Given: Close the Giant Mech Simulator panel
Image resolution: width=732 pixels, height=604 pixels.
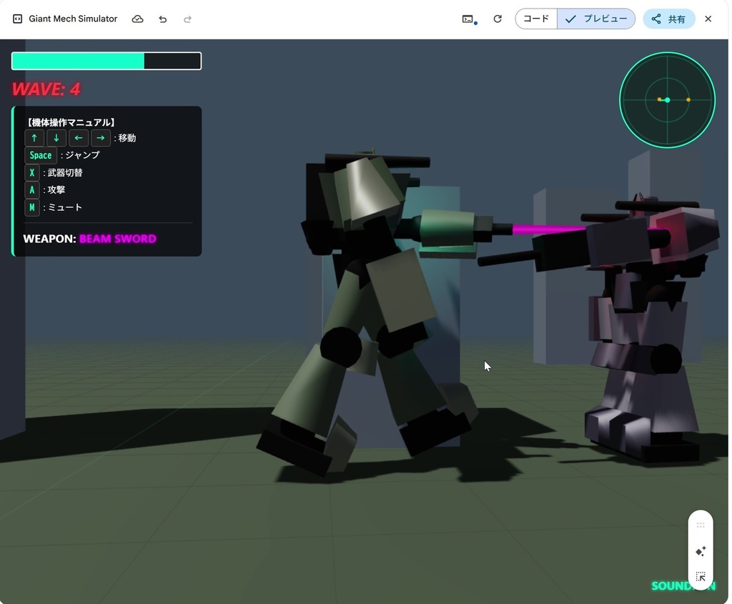Looking at the screenshot, I should tap(708, 19).
